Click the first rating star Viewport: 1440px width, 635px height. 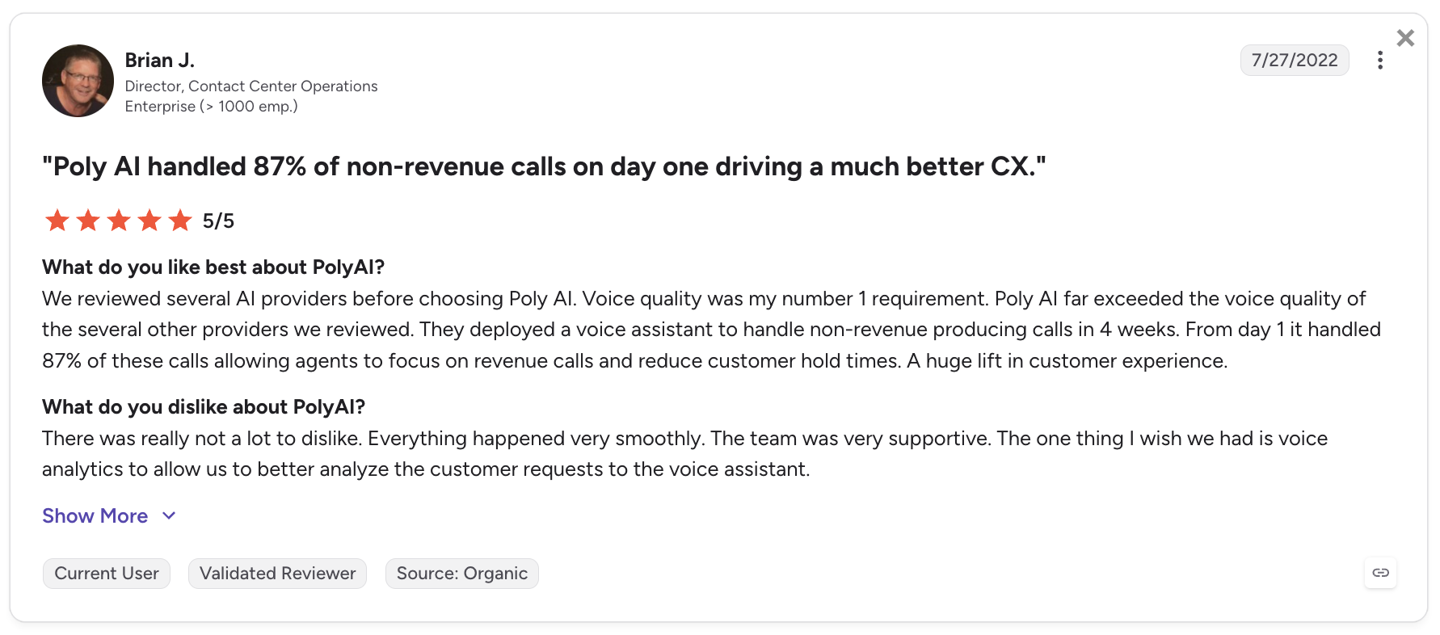point(57,220)
